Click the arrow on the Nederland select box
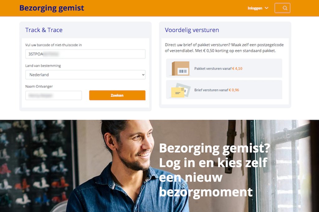 point(143,75)
